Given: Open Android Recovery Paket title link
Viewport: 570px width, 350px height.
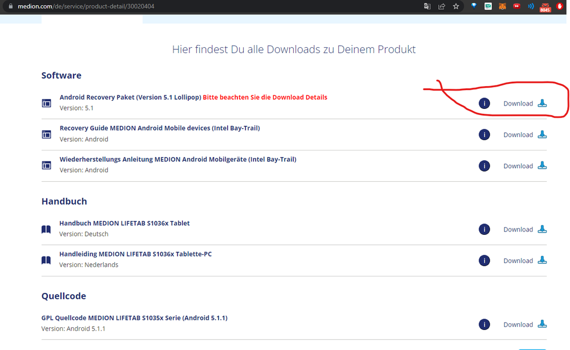Looking at the screenshot, I should pos(130,97).
